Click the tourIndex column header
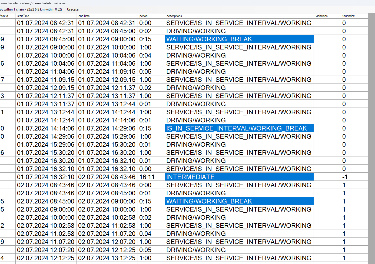Viewport: 375px width, 264px height. point(349,16)
